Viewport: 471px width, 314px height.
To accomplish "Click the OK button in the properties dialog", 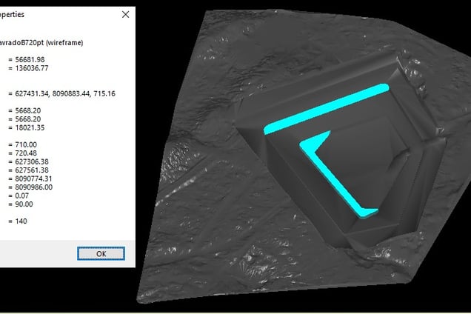I will (101, 253).
